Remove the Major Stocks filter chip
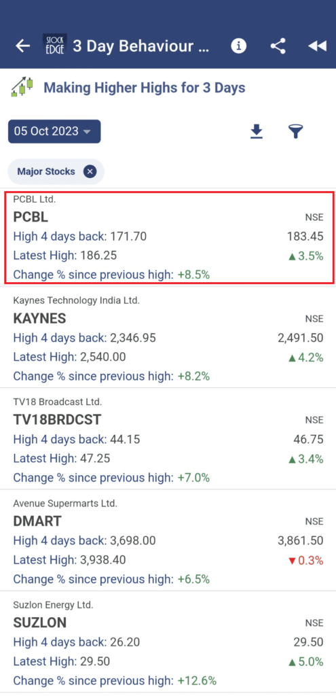Image resolution: width=336 pixels, height=696 pixels. (x=90, y=172)
